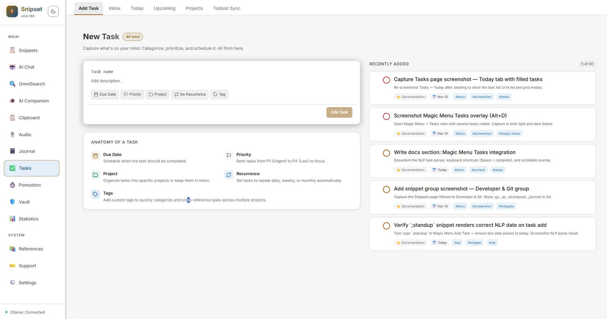607x319 pixels.
Task: Complete 'Screenshot Magic Menu Tasks overlay' task
Action: (386, 116)
